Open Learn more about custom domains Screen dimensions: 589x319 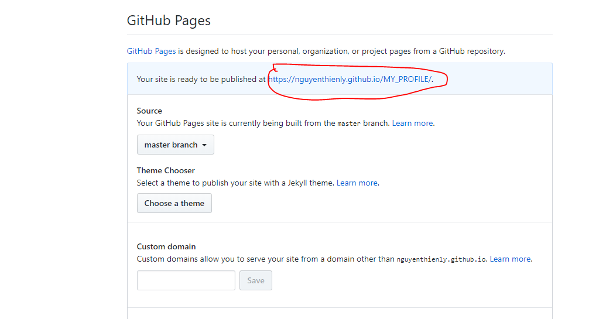(510, 259)
